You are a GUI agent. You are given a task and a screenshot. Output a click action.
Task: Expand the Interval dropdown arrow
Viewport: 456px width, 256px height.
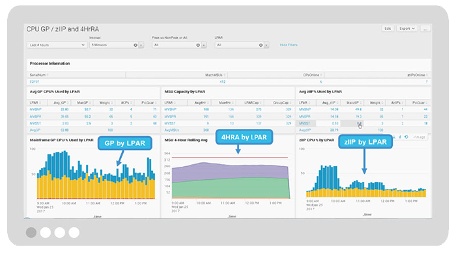click(x=141, y=45)
